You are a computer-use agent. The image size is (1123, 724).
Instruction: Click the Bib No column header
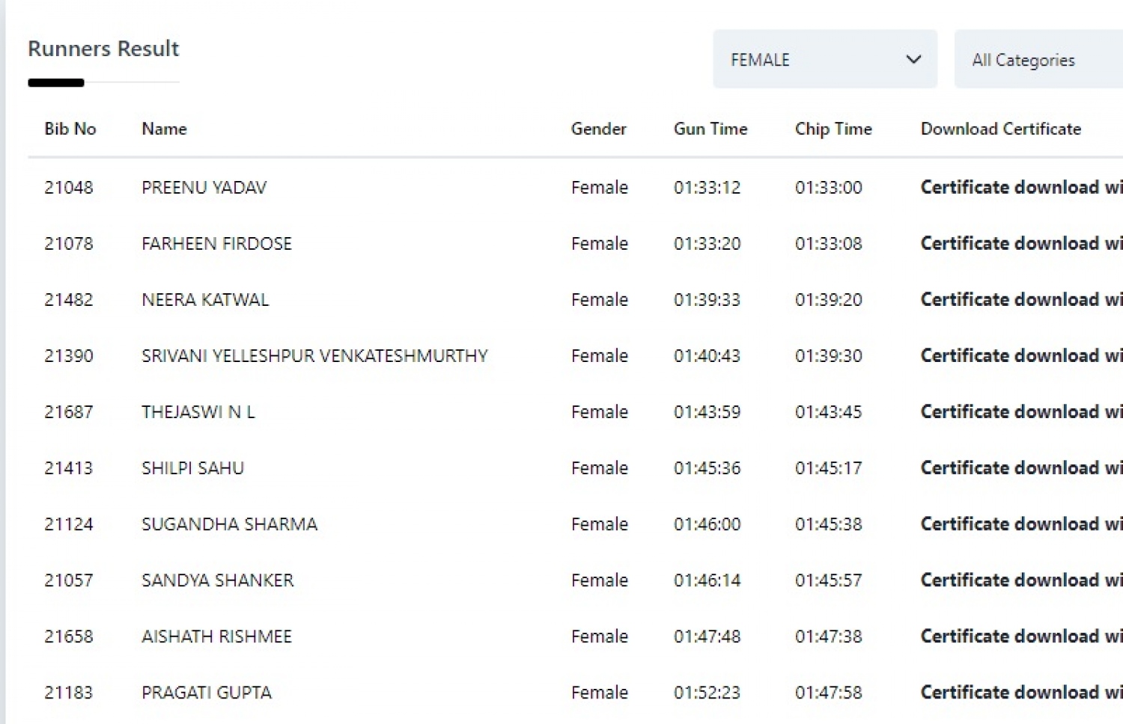(70, 129)
